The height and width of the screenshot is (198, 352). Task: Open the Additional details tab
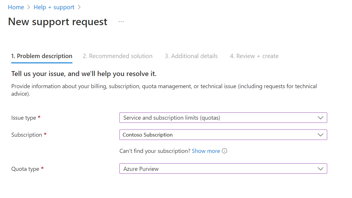(191, 56)
